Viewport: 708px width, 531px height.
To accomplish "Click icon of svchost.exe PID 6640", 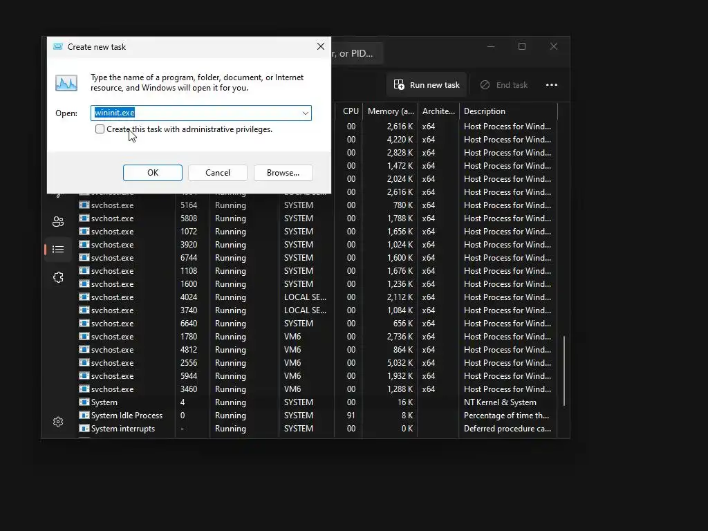I will [84, 323].
